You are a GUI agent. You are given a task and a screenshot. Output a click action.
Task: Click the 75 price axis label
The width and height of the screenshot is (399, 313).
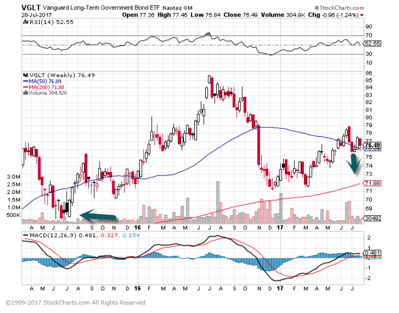coord(369,157)
